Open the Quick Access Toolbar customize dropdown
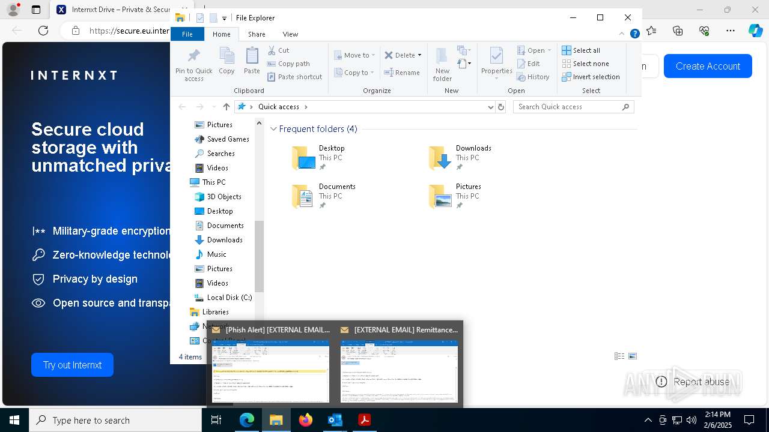 coord(224,19)
